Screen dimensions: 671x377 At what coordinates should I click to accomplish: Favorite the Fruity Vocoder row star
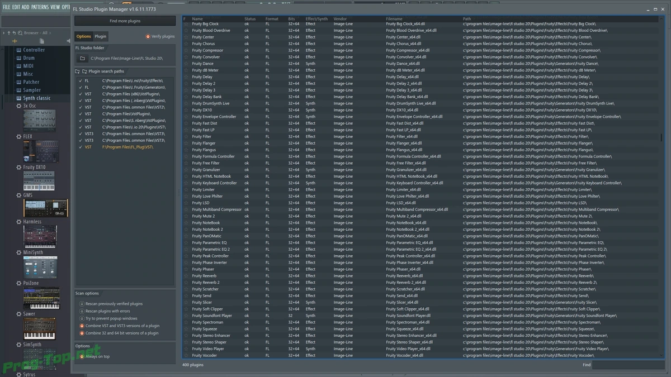[186, 355]
